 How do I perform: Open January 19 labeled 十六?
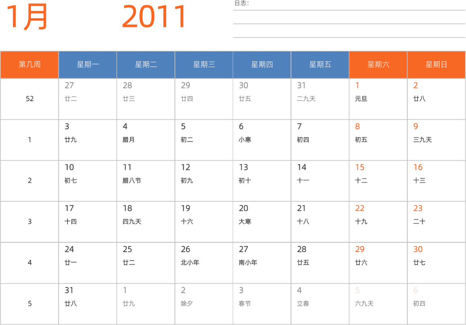tap(204, 222)
